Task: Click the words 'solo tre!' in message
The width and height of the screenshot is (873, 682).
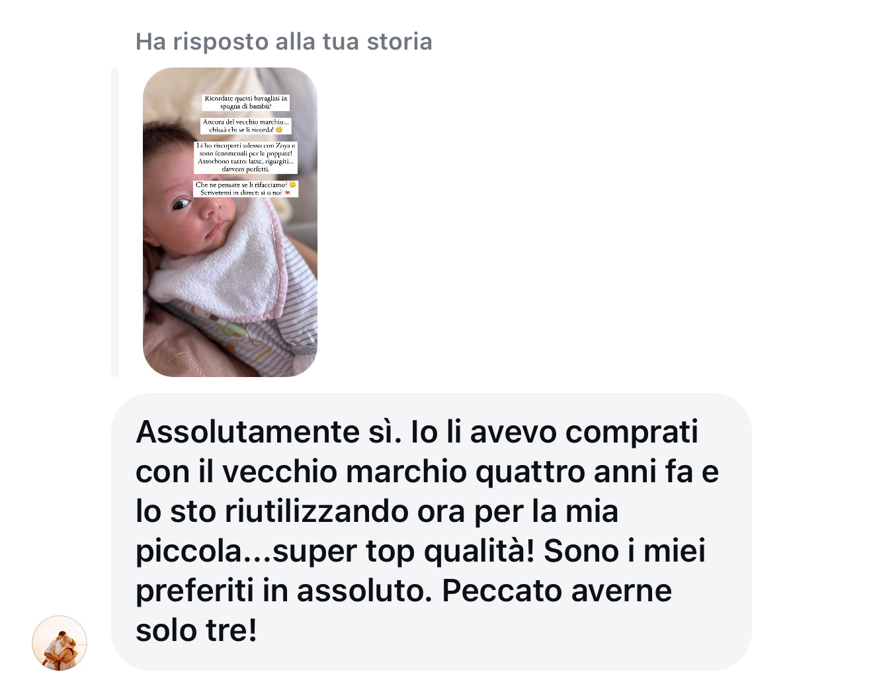Action: [196, 630]
